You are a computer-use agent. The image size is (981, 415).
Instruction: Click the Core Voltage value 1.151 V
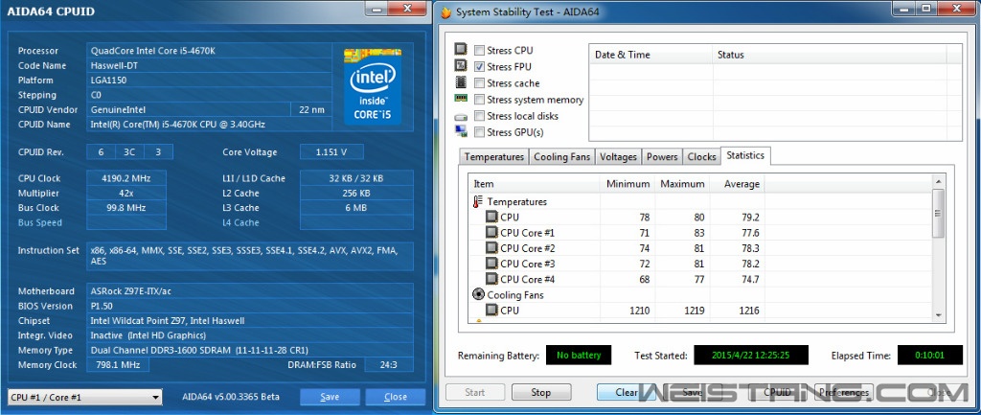[x=331, y=152]
